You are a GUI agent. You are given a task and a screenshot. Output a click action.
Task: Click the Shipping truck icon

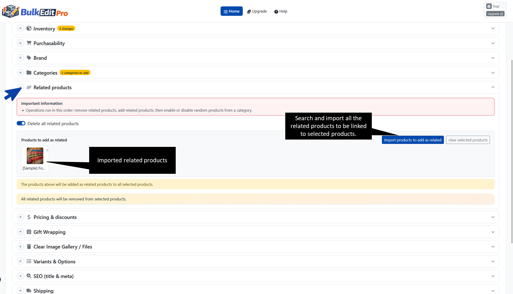29,291
